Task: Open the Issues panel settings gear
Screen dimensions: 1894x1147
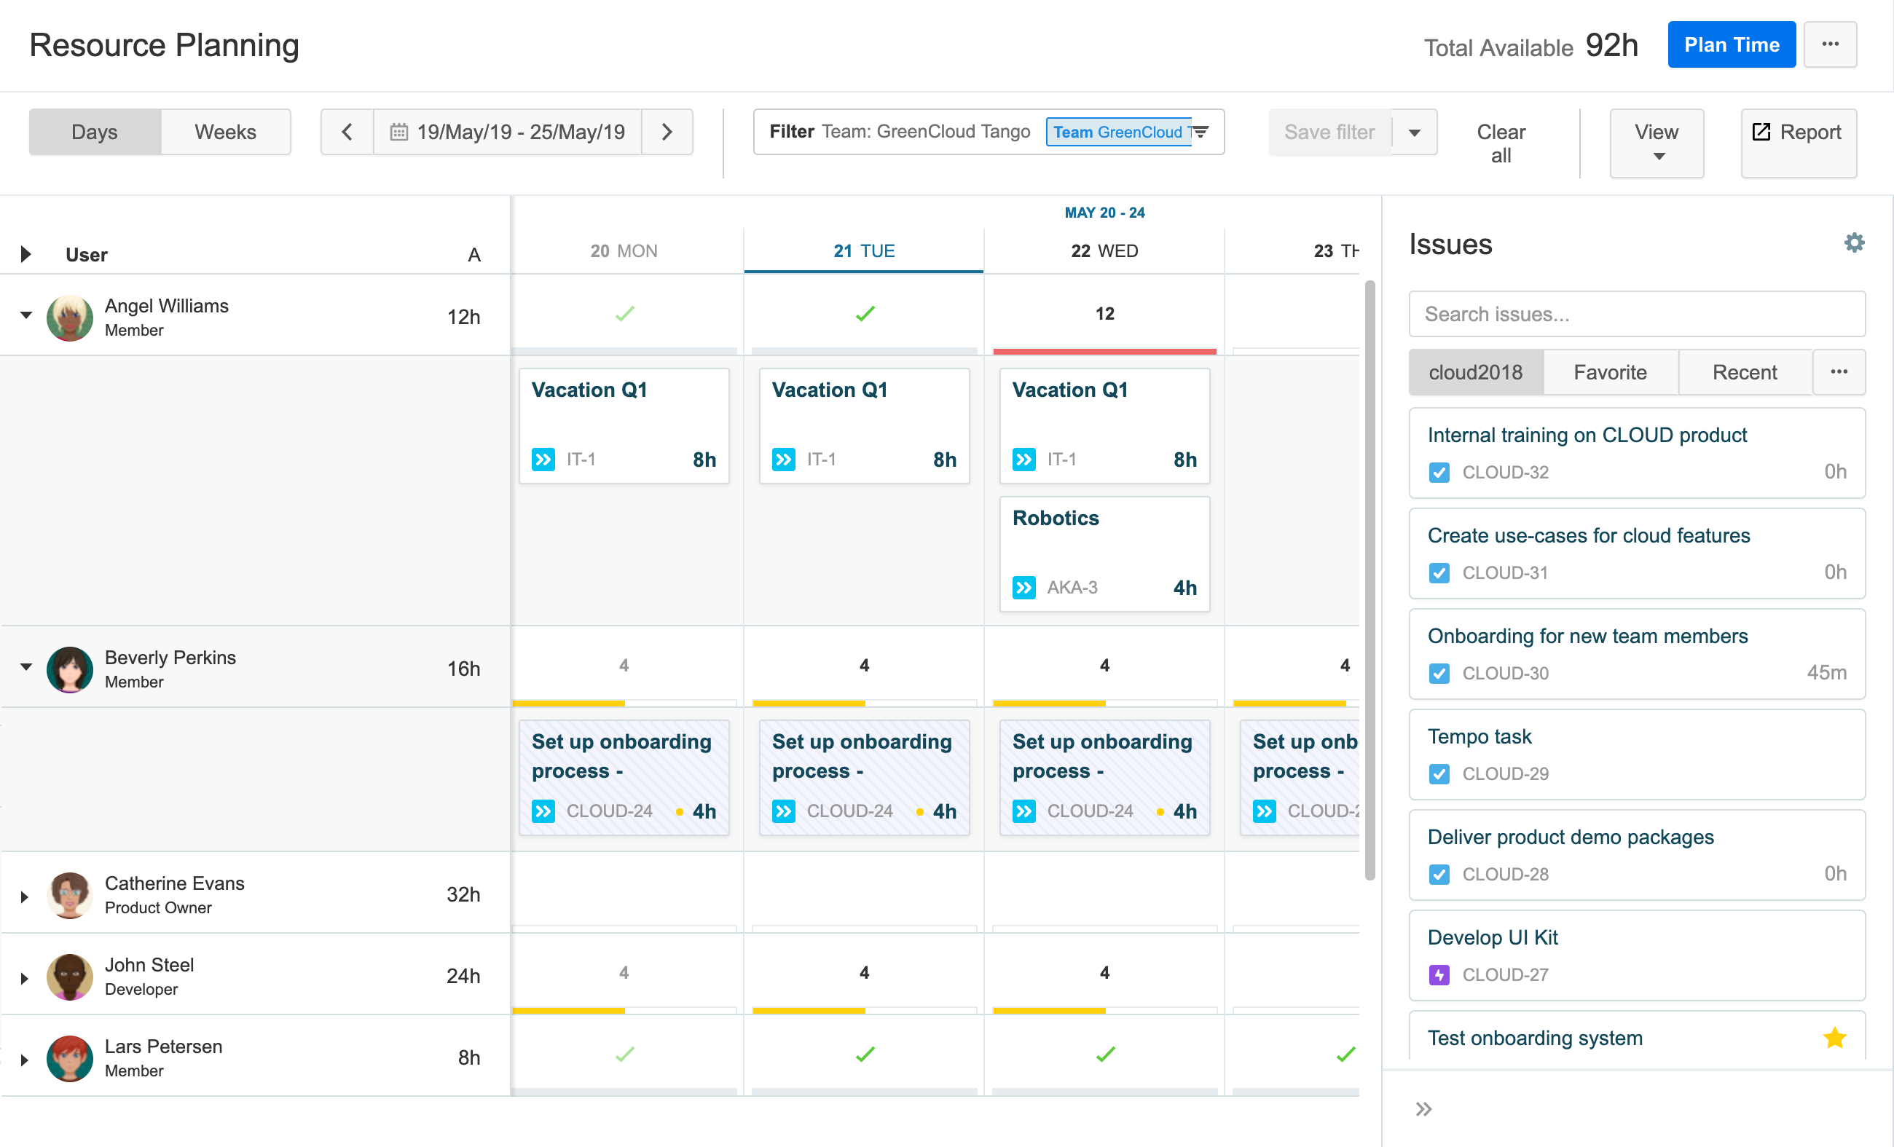Action: [x=1853, y=243]
